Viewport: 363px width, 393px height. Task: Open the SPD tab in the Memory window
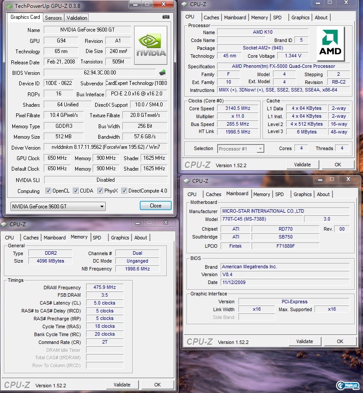[x=97, y=238]
